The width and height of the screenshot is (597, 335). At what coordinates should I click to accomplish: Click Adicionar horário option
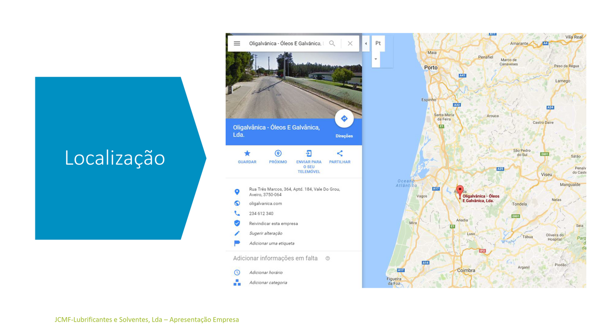click(265, 272)
